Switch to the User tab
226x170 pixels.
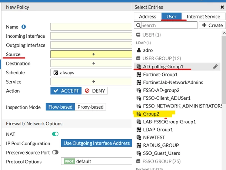coord(172,16)
